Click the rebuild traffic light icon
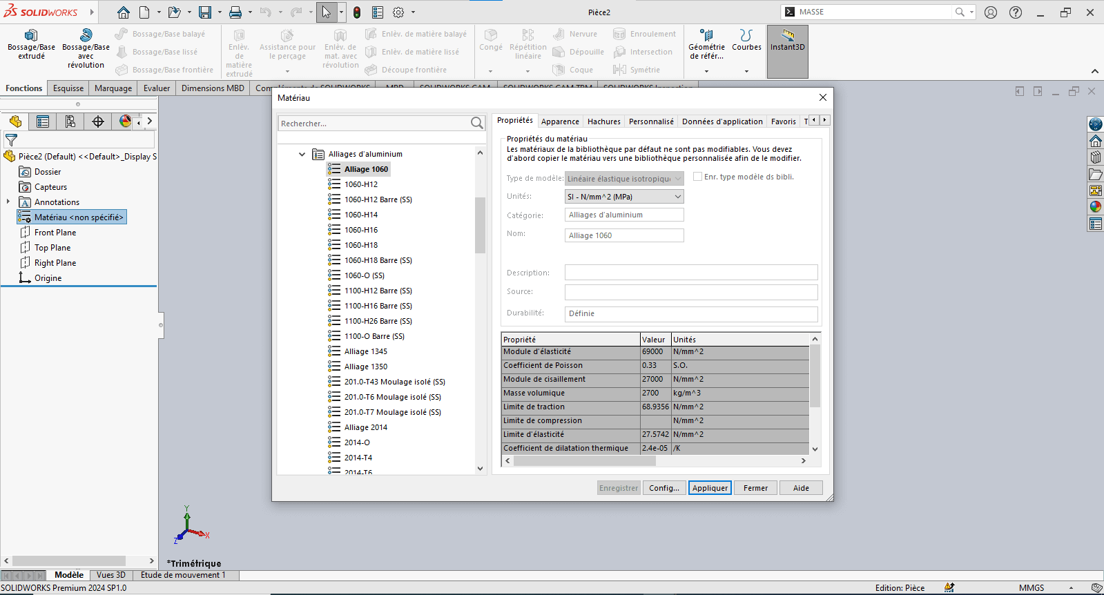The image size is (1104, 595). click(357, 12)
